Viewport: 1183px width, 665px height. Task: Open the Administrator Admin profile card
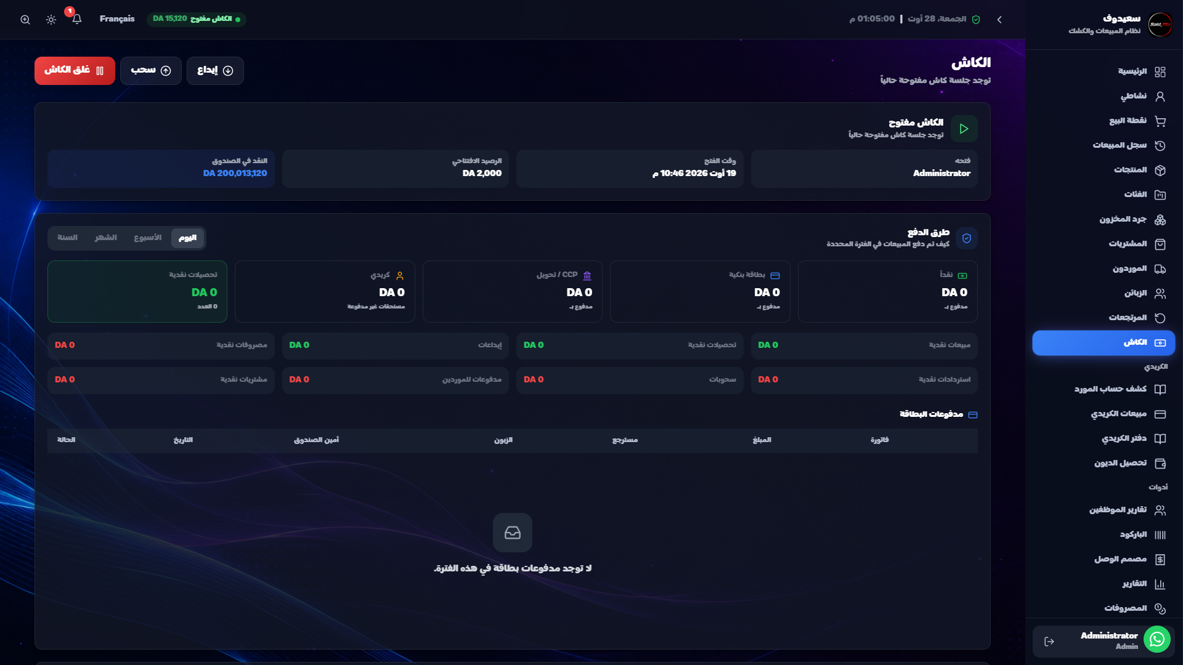(x=1104, y=641)
